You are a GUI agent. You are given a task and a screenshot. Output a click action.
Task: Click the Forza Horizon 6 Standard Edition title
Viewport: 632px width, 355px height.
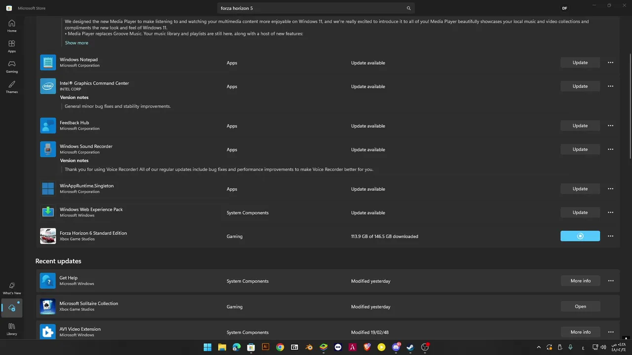click(93, 233)
